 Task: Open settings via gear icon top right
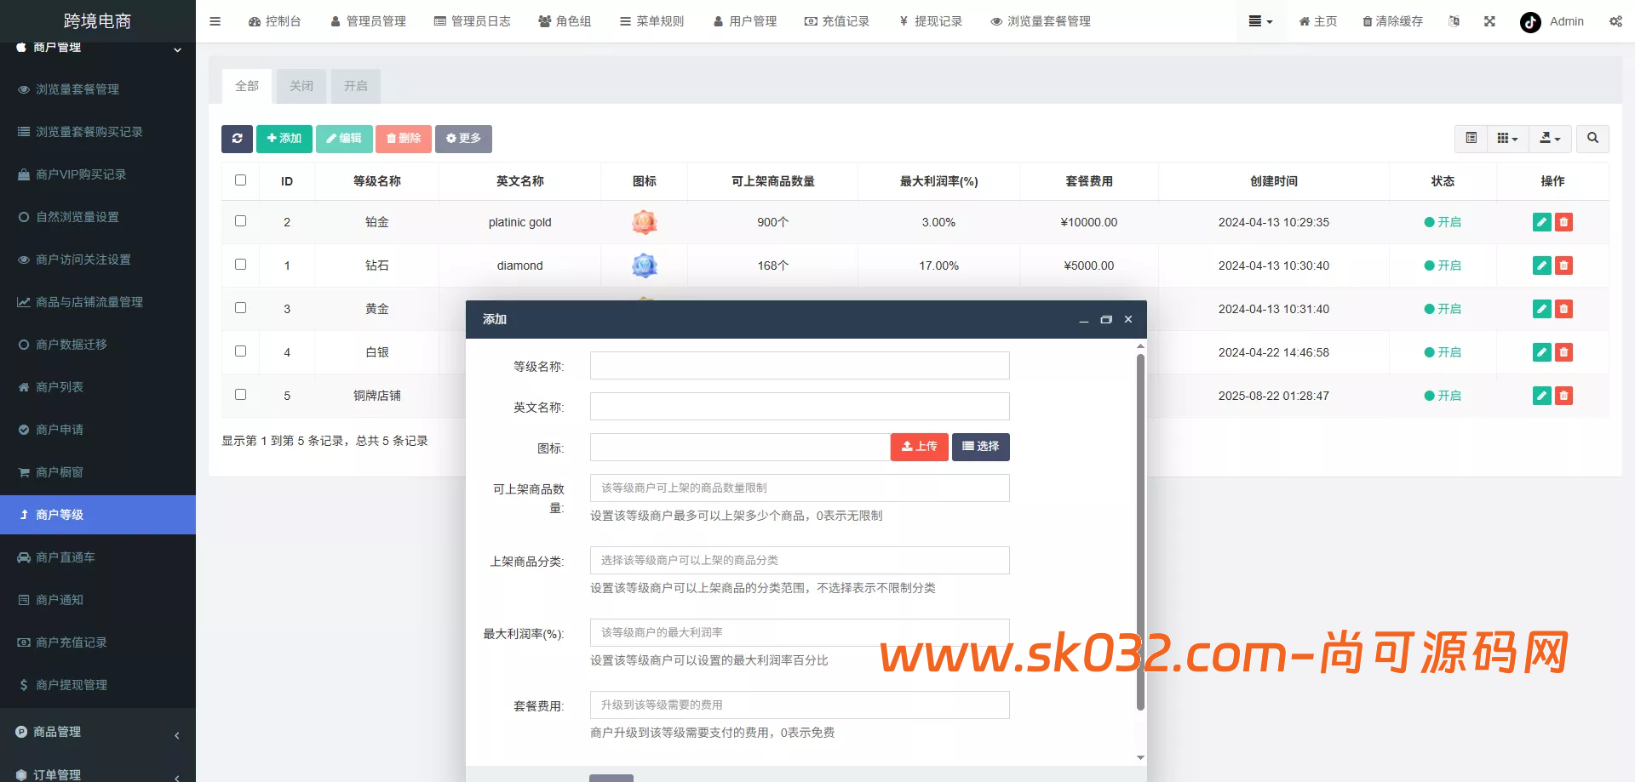pos(1615,21)
